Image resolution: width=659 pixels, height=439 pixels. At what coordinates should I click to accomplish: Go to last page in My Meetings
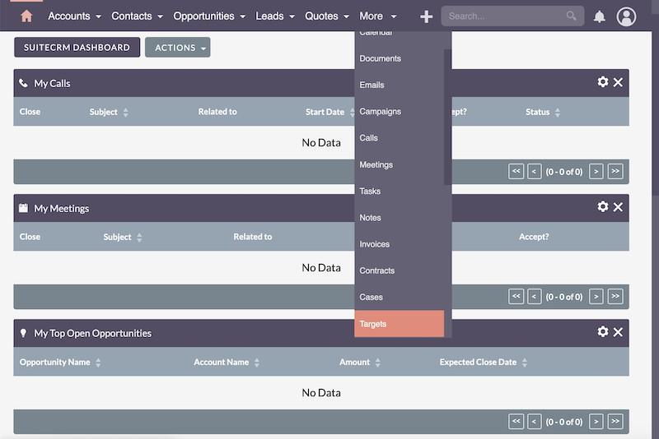pos(615,297)
